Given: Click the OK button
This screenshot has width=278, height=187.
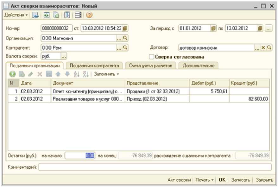Looking at the screenshot, I should pyautogui.click(x=222, y=180).
